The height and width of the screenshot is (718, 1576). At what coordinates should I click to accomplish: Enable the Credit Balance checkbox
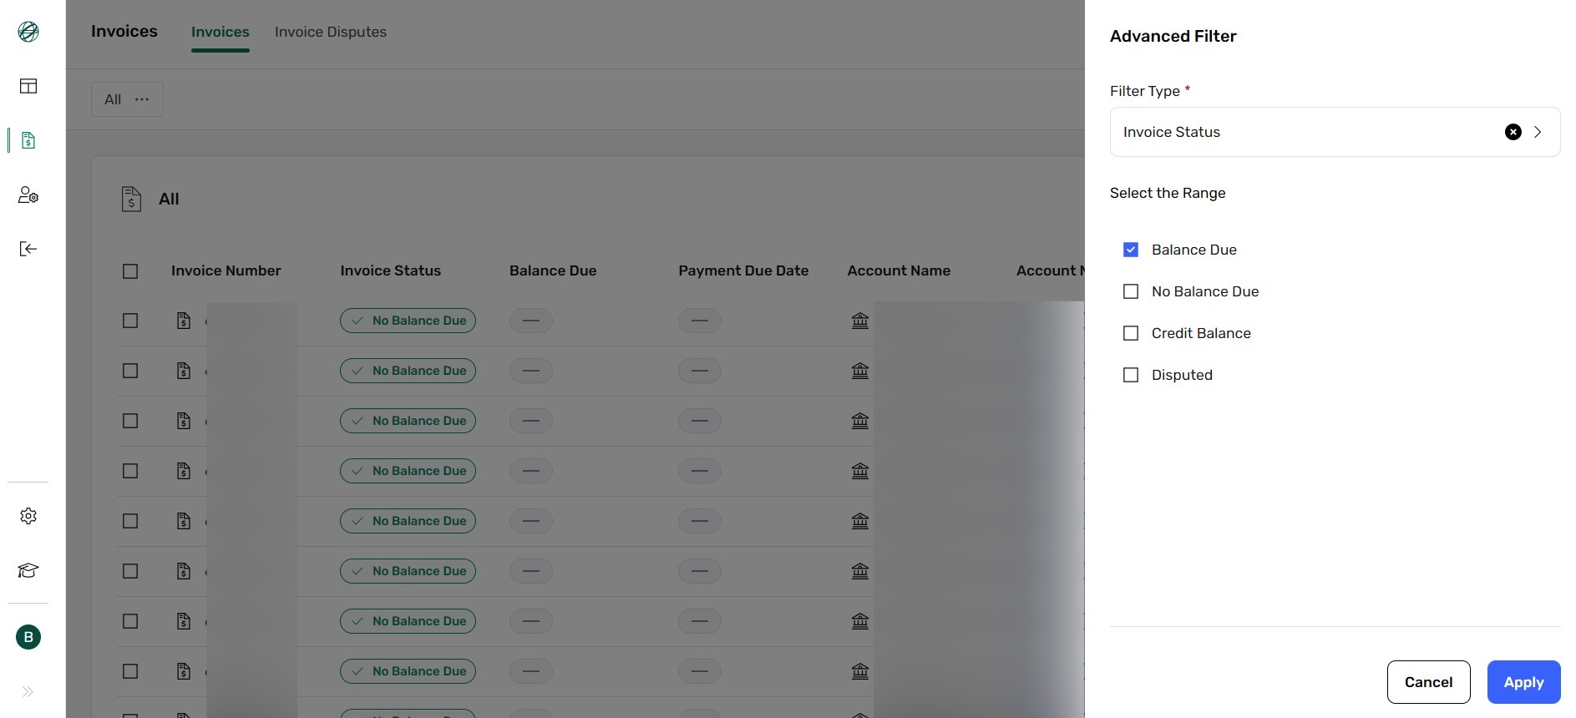pos(1131,333)
